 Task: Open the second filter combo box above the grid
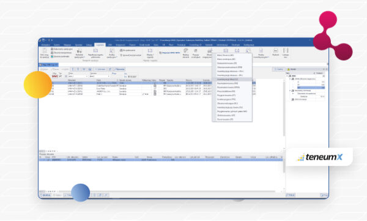[x=99, y=77]
